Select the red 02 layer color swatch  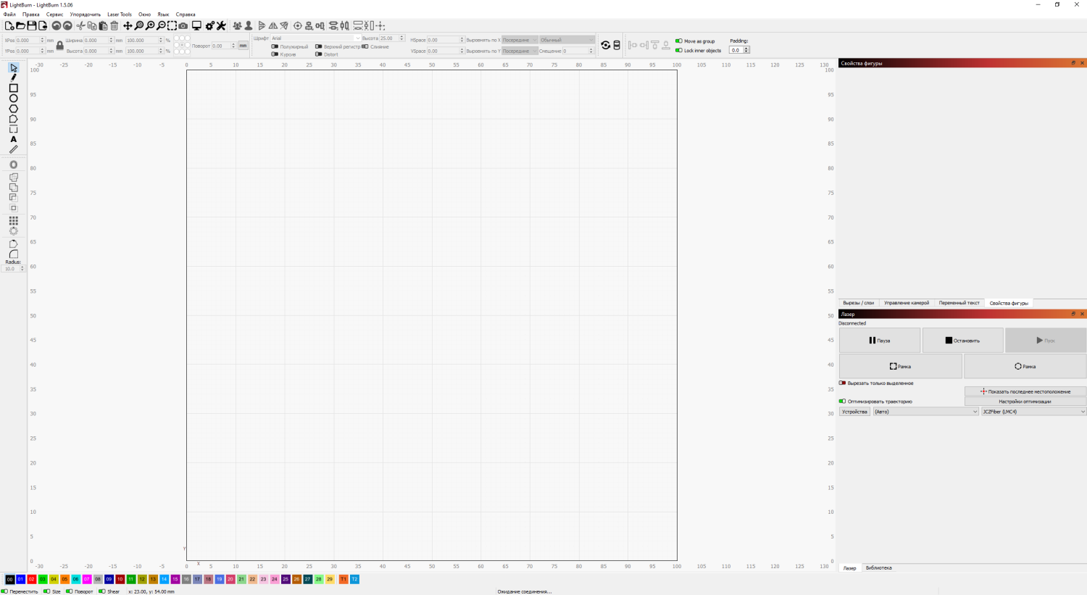coord(32,579)
